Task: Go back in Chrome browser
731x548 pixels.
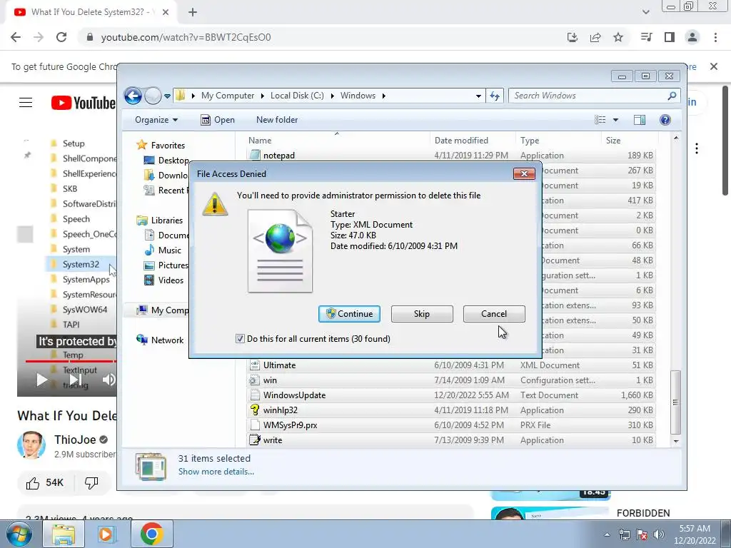Action: click(16, 37)
